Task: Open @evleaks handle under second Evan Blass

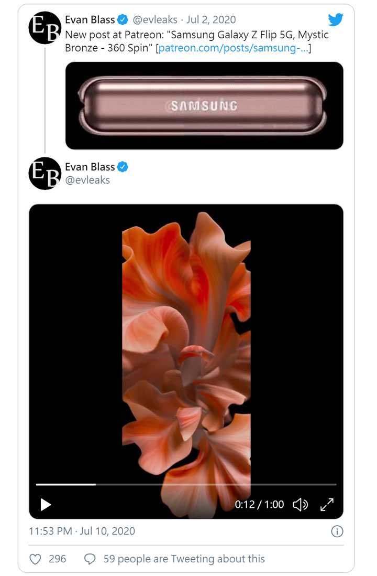Action: (x=87, y=180)
